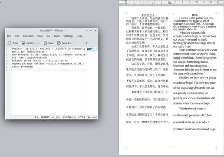Open the Go menu in KWrite
This screenshot has height=157, width=224.
tap(48, 36)
